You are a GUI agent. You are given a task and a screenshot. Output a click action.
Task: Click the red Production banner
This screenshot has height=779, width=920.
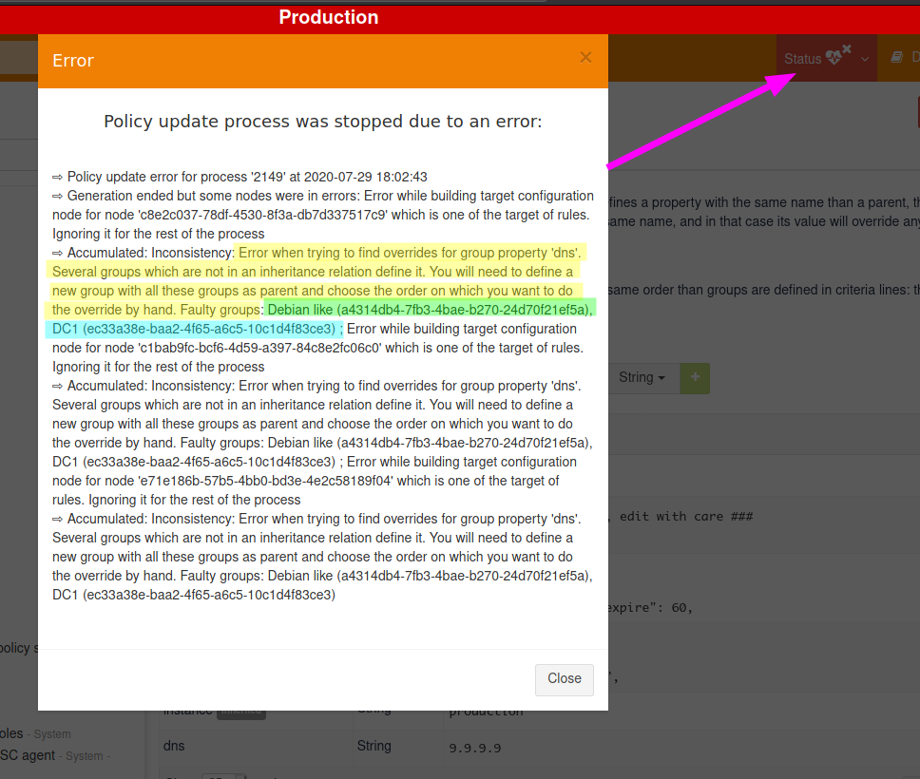[329, 17]
